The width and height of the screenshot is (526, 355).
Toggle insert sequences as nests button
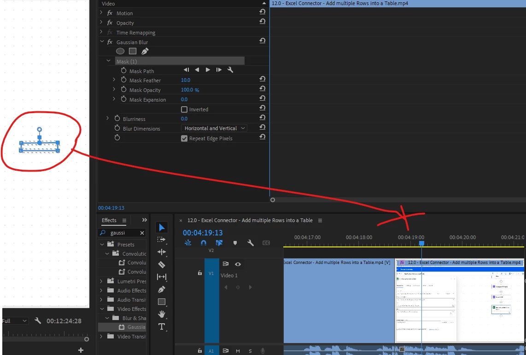(x=188, y=243)
